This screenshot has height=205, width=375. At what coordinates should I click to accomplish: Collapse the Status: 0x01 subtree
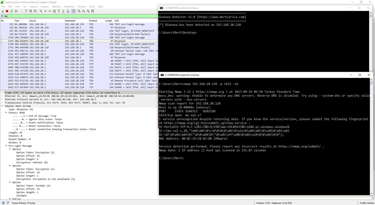(6, 113)
